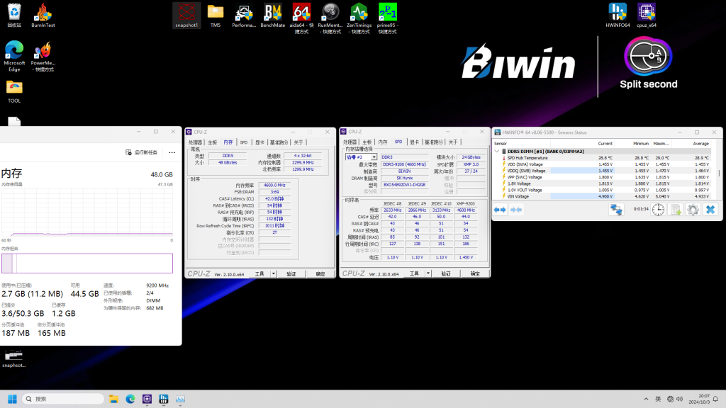Click the 验证 button in CPU-Z
This screenshot has height=408, width=726.
click(x=447, y=273)
